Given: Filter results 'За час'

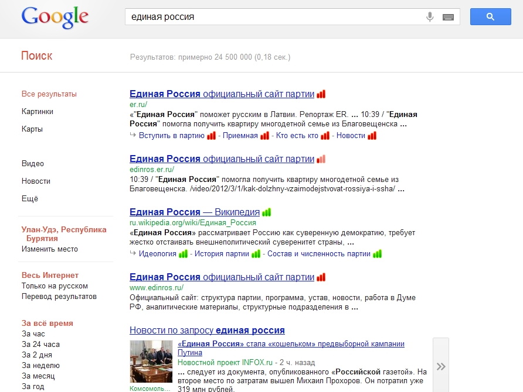Looking at the screenshot, I should pos(33,333).
